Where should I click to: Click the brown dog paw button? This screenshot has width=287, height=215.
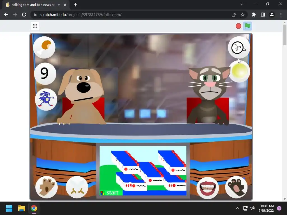[x=47, y=187]
